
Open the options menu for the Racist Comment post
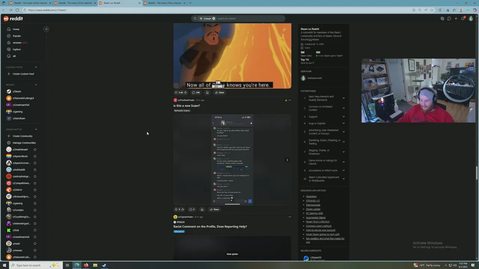(290, 217)
